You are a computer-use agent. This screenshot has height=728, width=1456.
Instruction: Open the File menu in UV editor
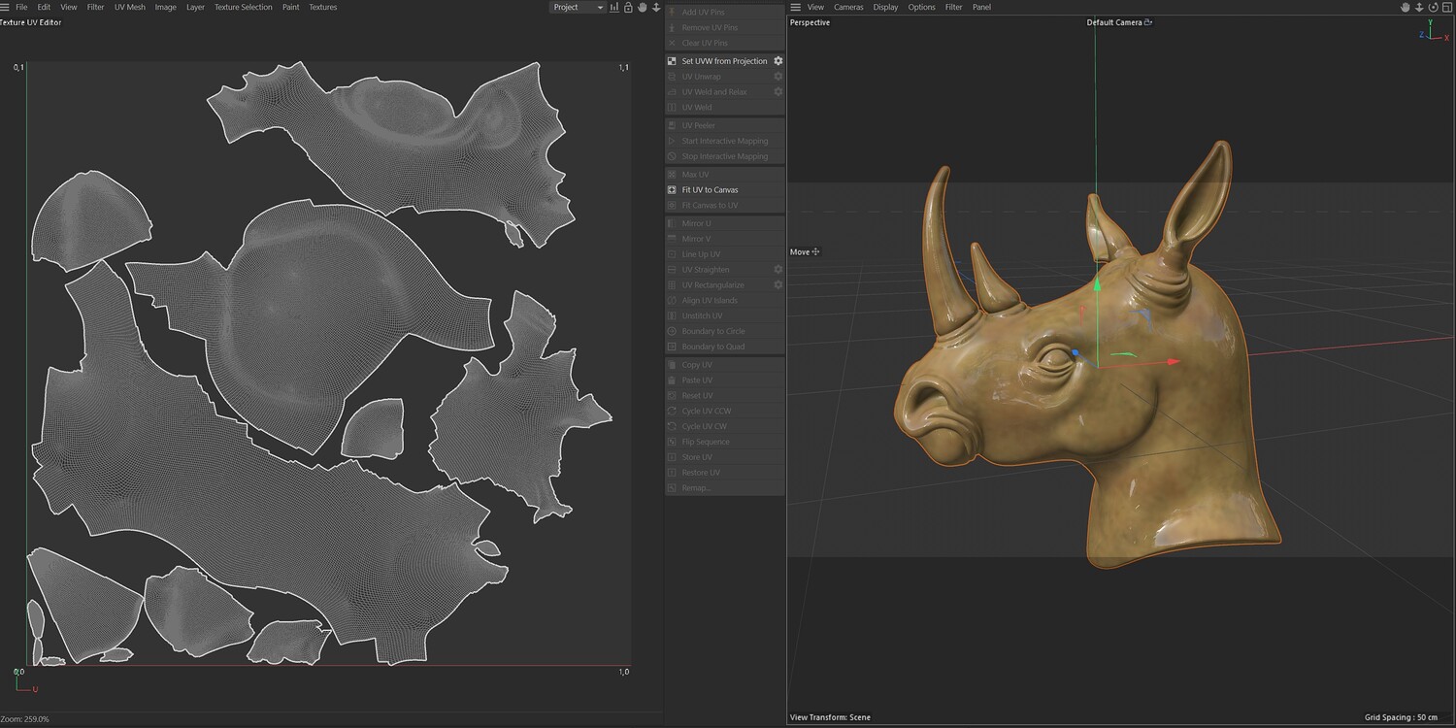coord(21,7)
